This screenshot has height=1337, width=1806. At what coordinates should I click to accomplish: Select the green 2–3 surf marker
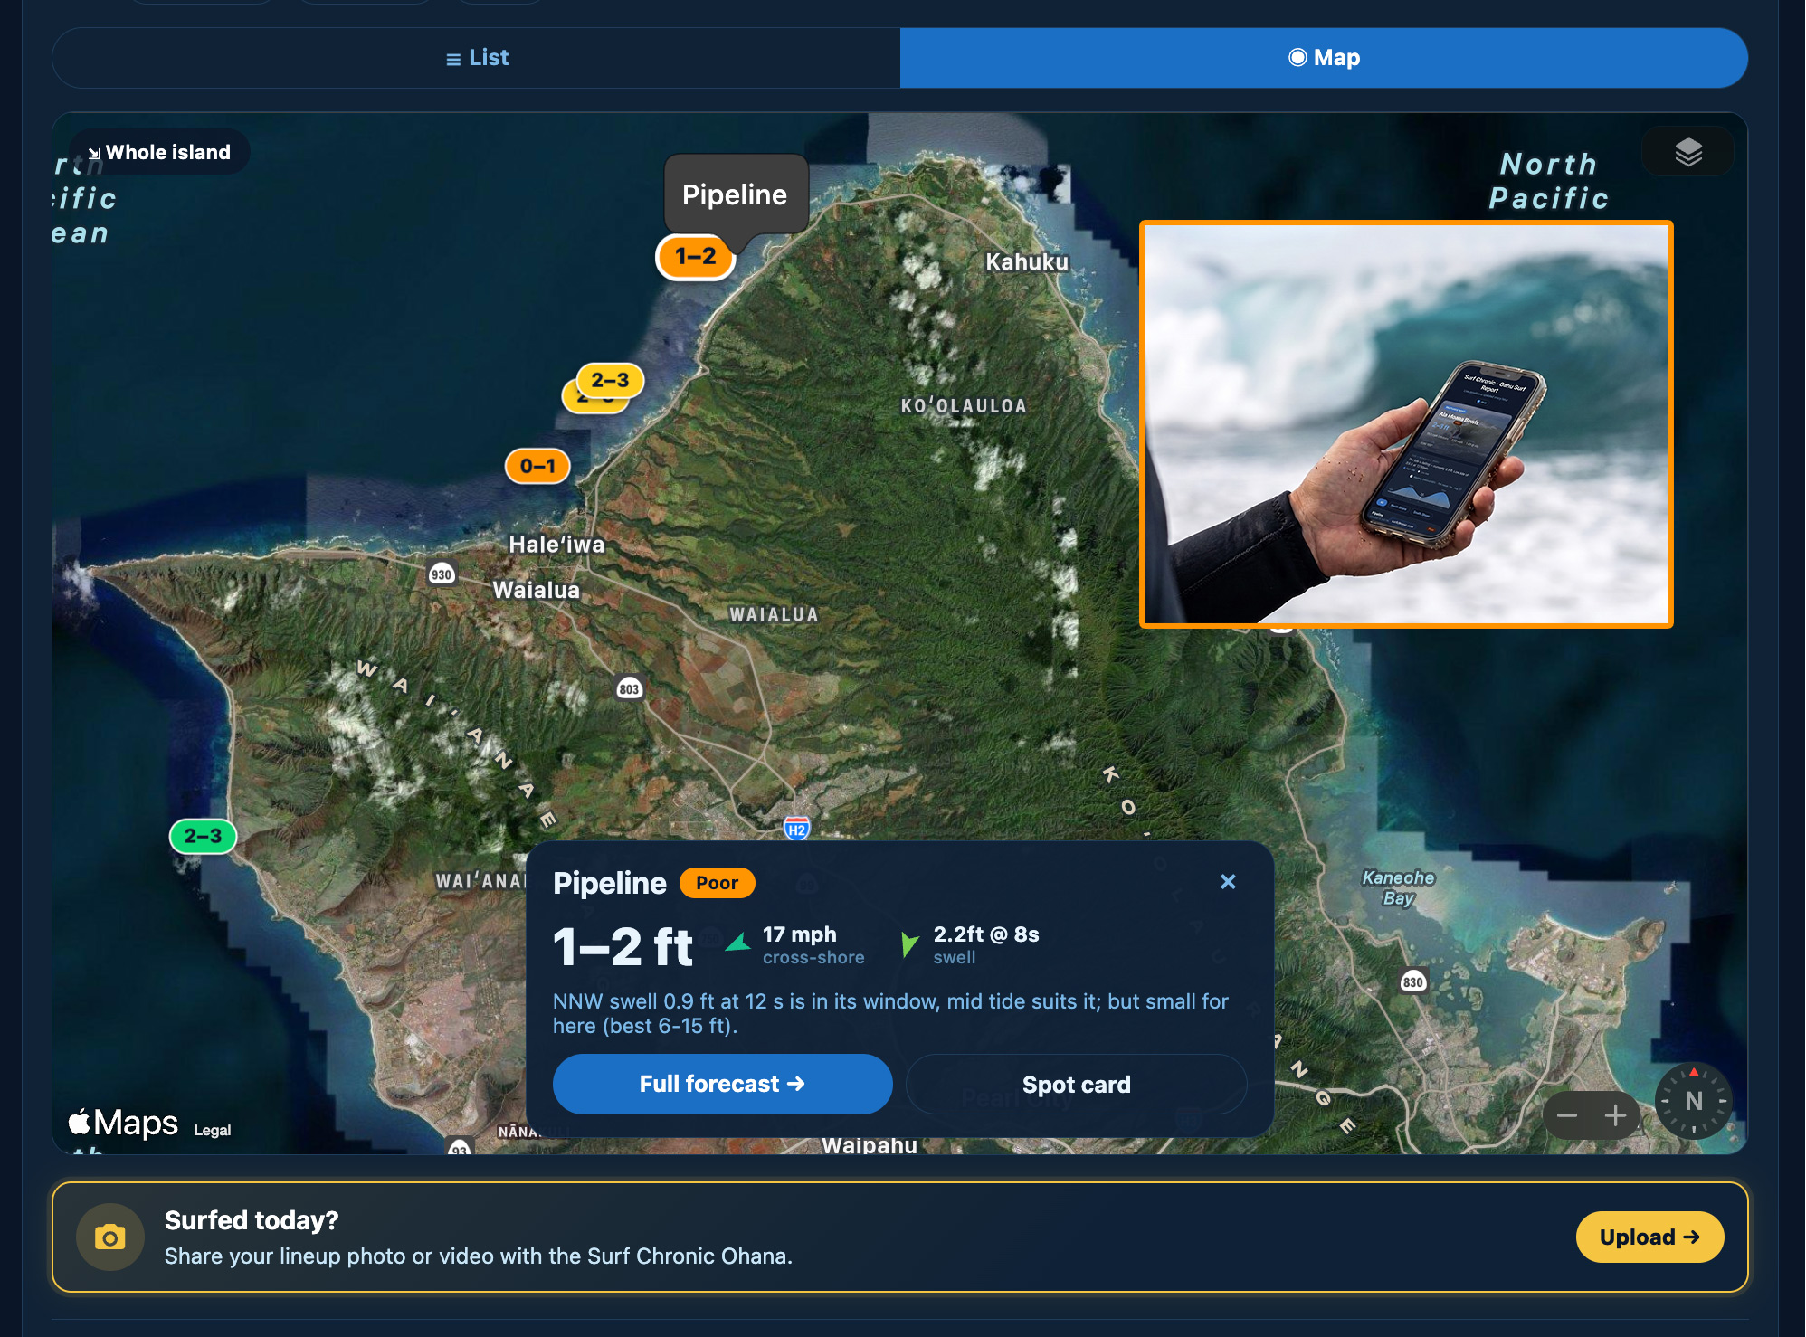coord(203,836)
